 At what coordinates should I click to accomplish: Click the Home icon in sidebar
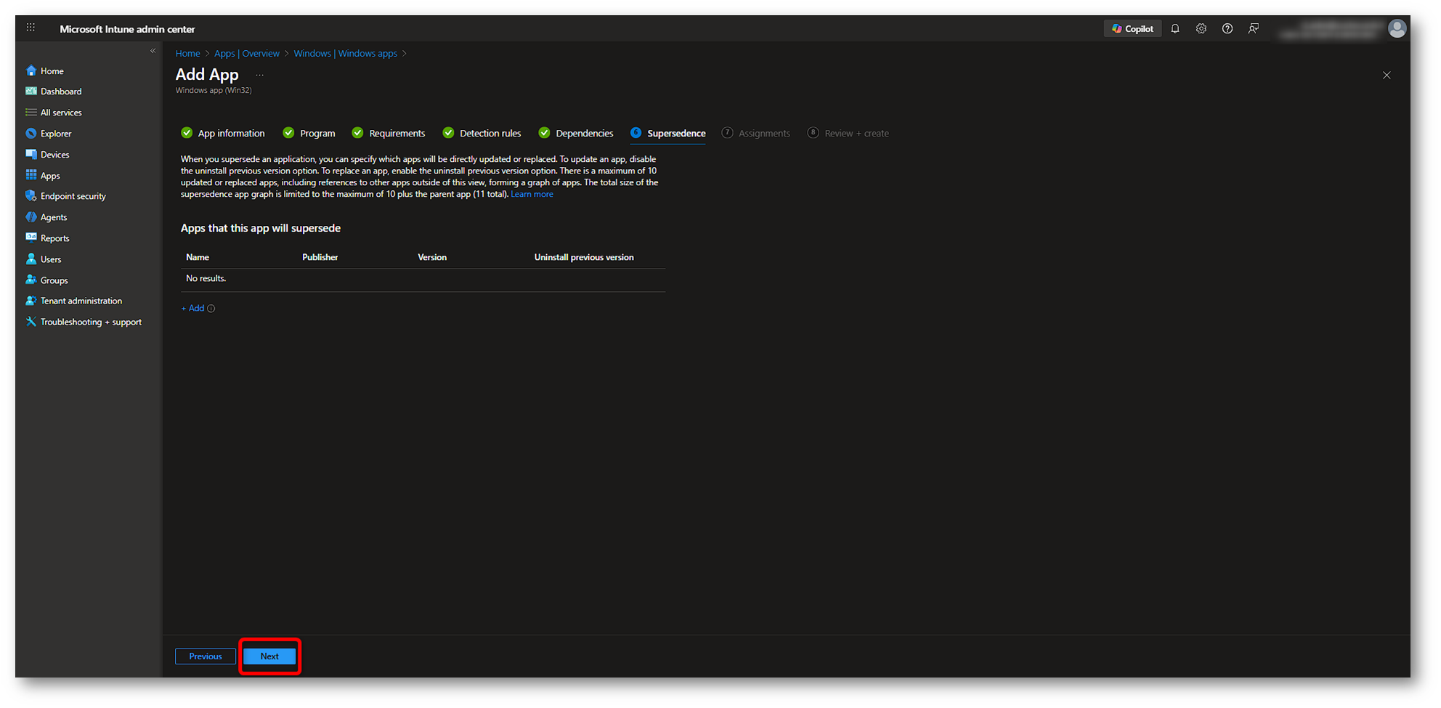pos(31,70)
